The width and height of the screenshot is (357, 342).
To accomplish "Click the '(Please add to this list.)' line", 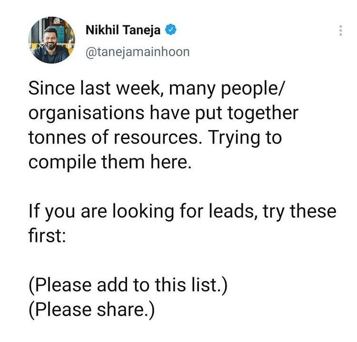I will tap(128, 285).
